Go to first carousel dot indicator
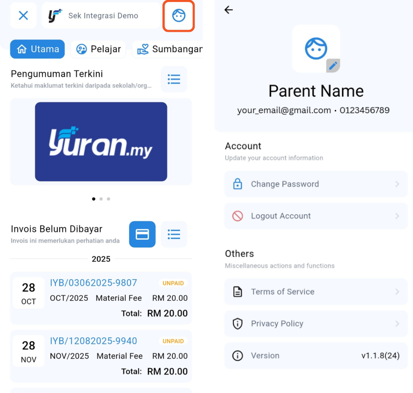Viewport: 413px width, 393px height. (x=93, y=199)
